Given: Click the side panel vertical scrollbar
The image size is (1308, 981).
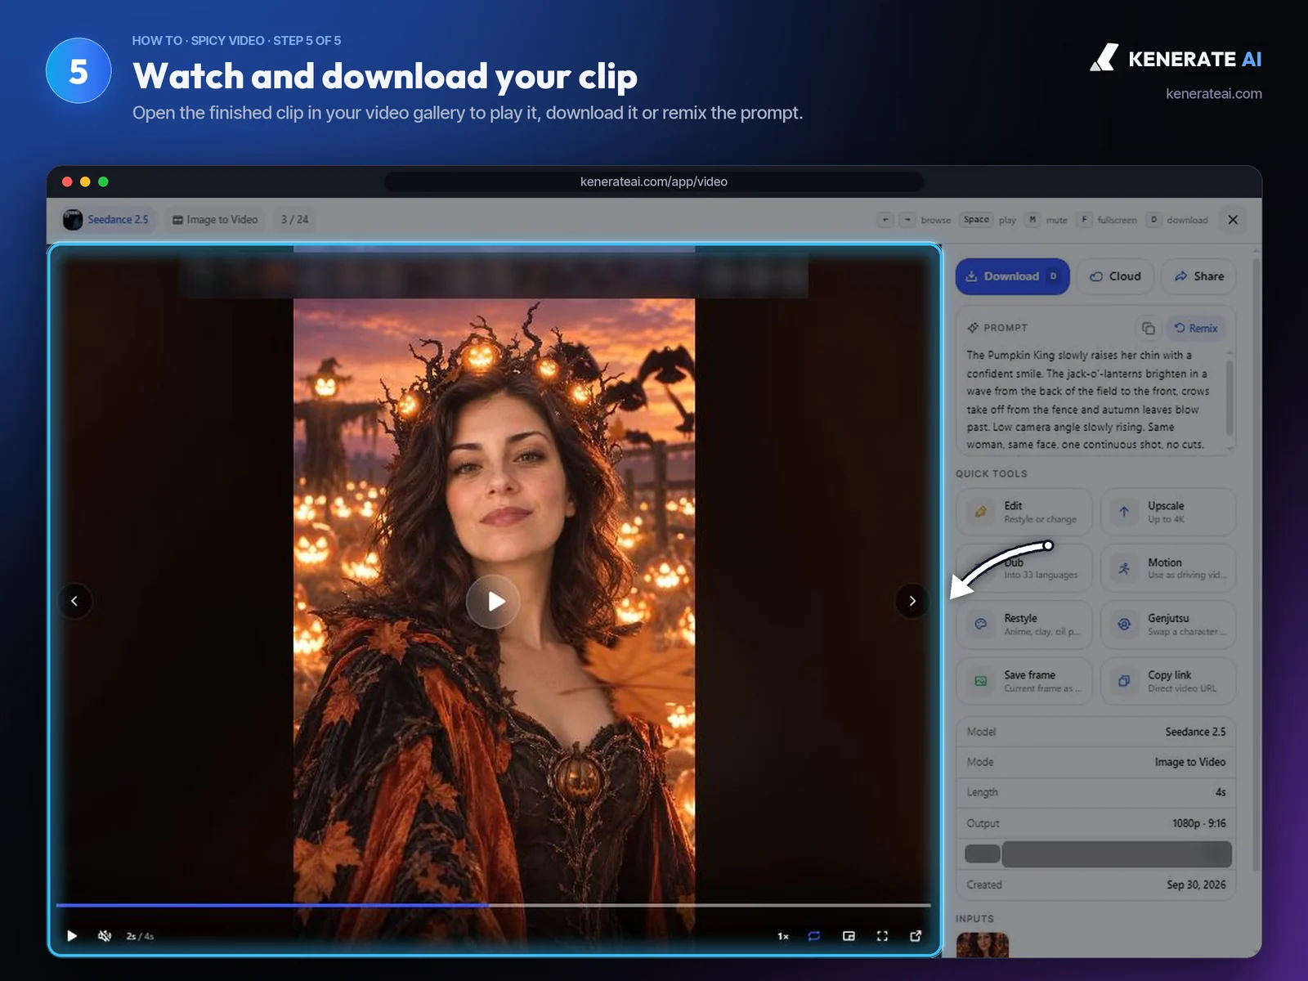Looking at the screenshot, I should pyautogui.click(x=1256, y=564).
